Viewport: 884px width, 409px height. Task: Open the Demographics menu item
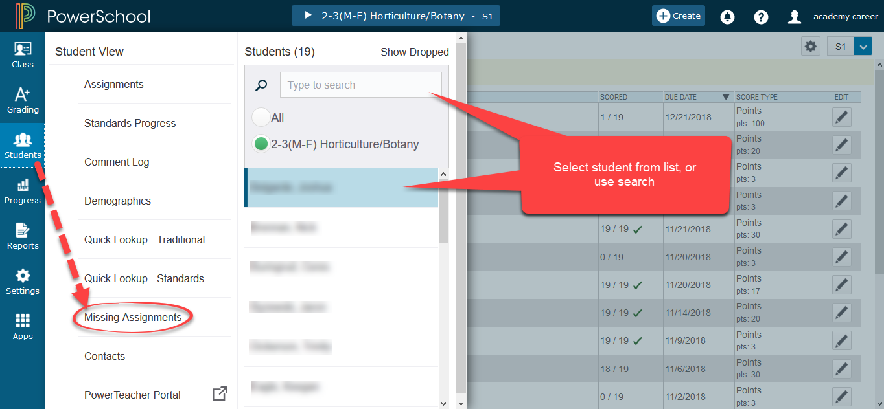(x=118, y=201)
